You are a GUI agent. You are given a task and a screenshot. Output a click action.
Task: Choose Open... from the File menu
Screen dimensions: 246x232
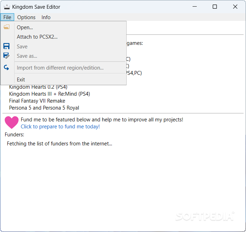tap(63, 27)
